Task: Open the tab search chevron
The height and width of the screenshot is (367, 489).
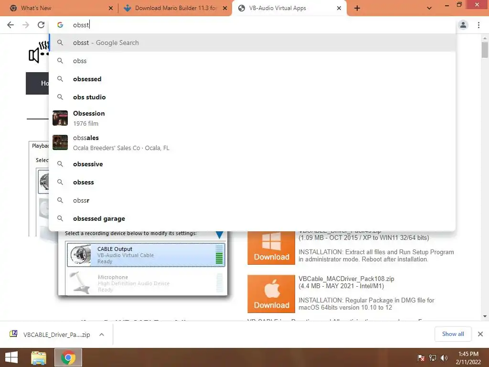Action: (x=429, y=9)
